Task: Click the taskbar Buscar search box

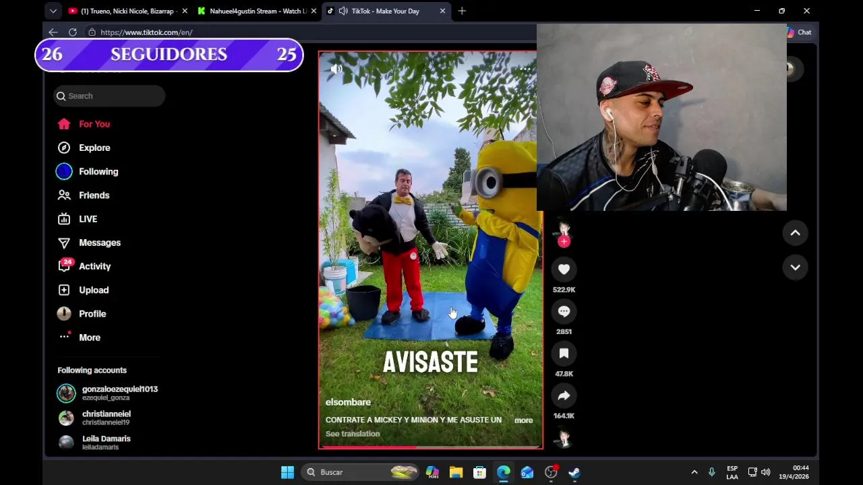Action: 361,472
